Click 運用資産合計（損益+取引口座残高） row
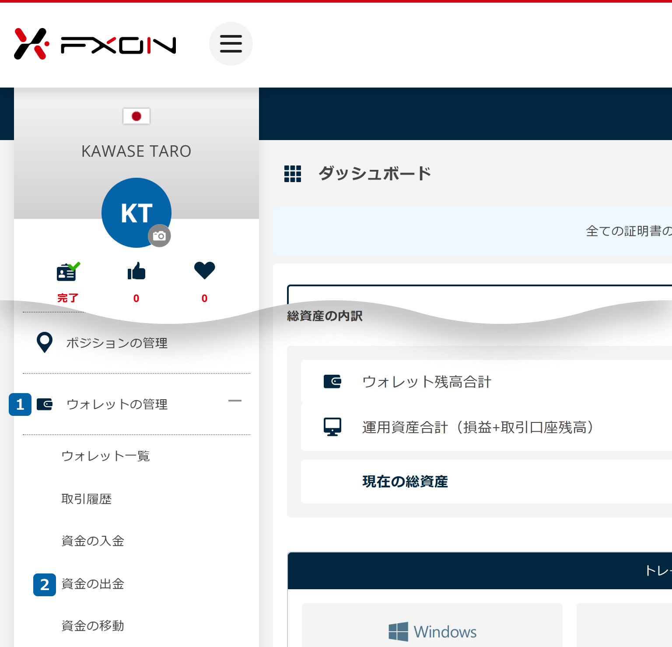Screen dimensions: 672x647 coord(486,427)
